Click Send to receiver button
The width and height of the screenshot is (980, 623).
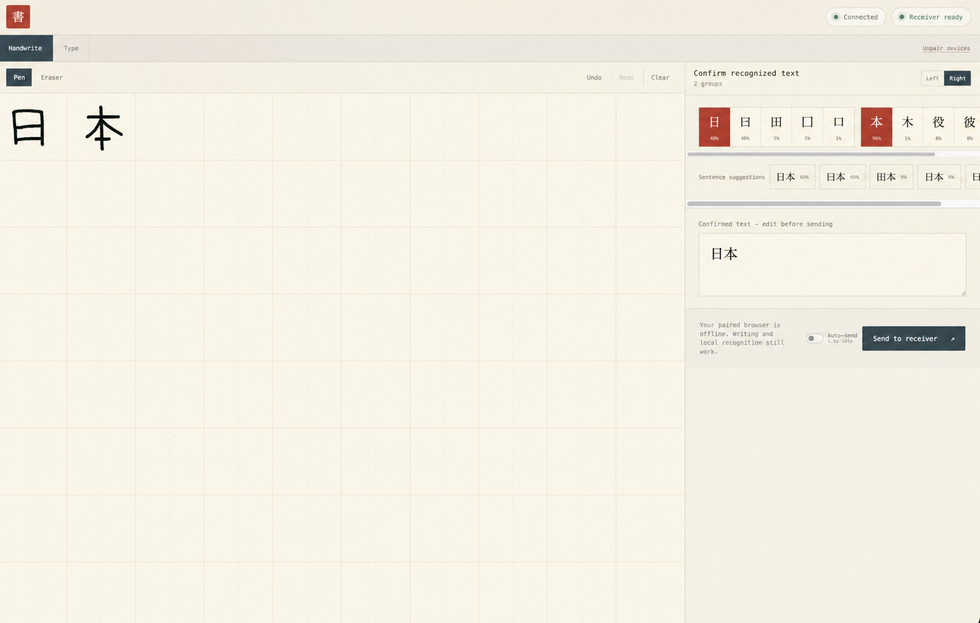[x=913, y=338]
